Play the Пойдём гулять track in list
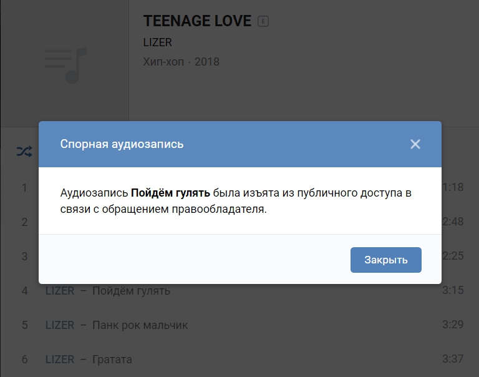This screenshot has width=479, height=377. point(131,291)
